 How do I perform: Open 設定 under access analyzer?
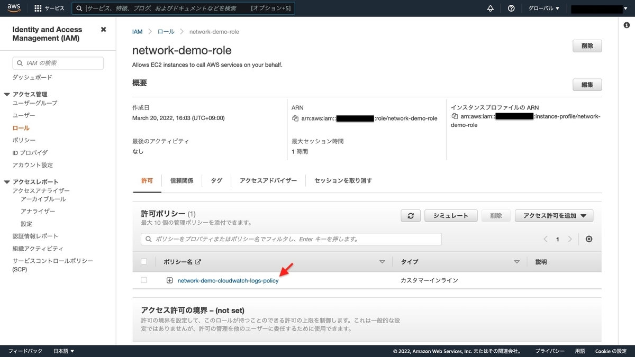pos(26,224)
